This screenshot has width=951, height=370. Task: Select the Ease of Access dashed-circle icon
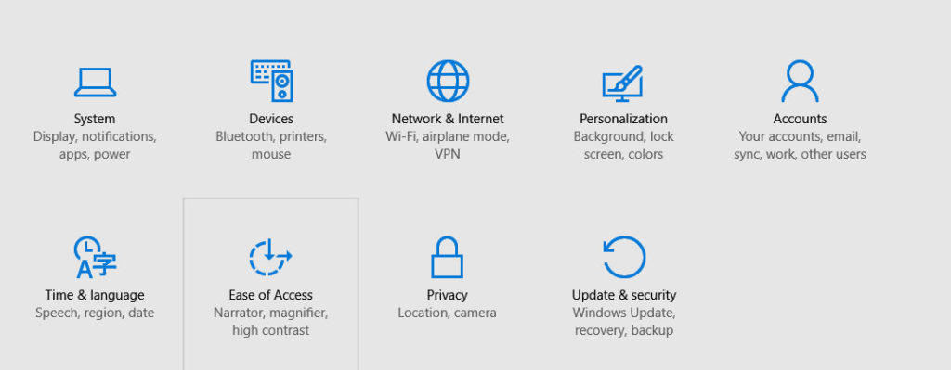pyautogui.click(x=270, y=258)
